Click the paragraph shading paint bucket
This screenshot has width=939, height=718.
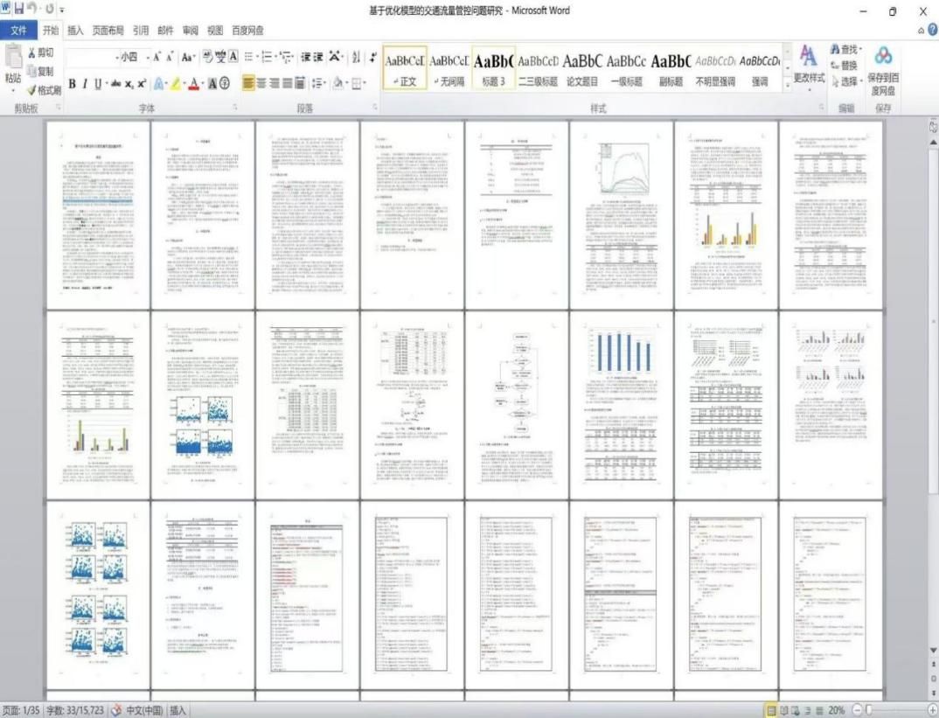click(338, 83)
